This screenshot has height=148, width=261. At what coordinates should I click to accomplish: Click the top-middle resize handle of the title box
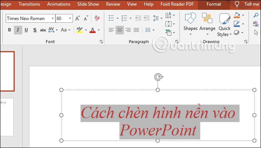click(158, 90)
